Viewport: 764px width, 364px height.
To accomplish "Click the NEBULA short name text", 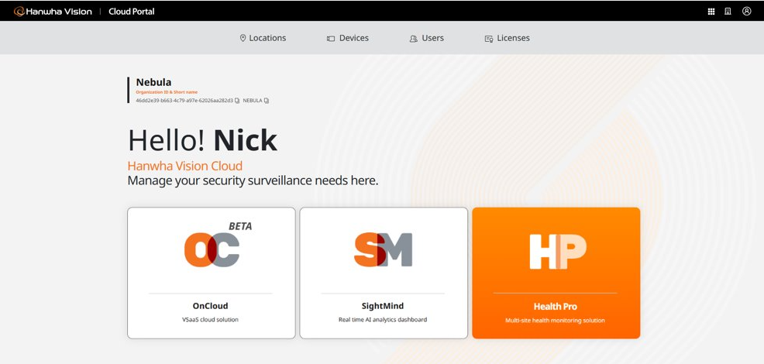I will pyautogui.click(x=253, y=101).
